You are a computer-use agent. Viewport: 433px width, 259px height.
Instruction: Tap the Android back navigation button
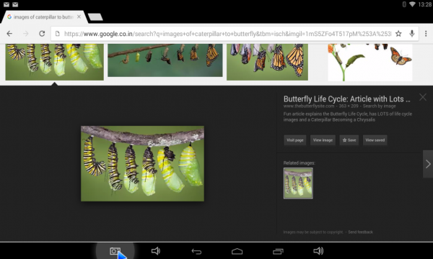[x=196, y=251]
